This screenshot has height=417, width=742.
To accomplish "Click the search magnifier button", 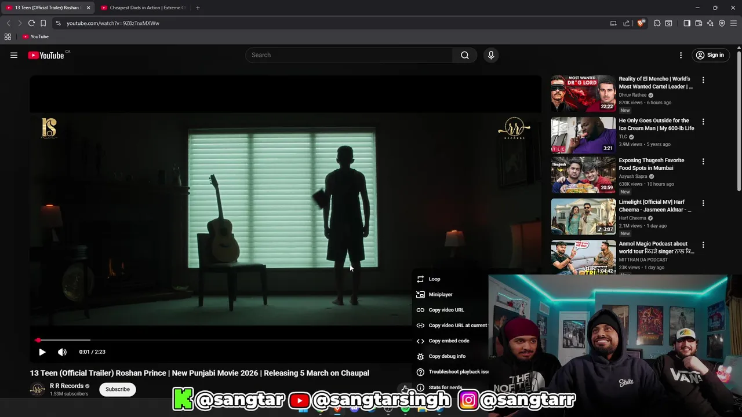I will pos(465,55).
